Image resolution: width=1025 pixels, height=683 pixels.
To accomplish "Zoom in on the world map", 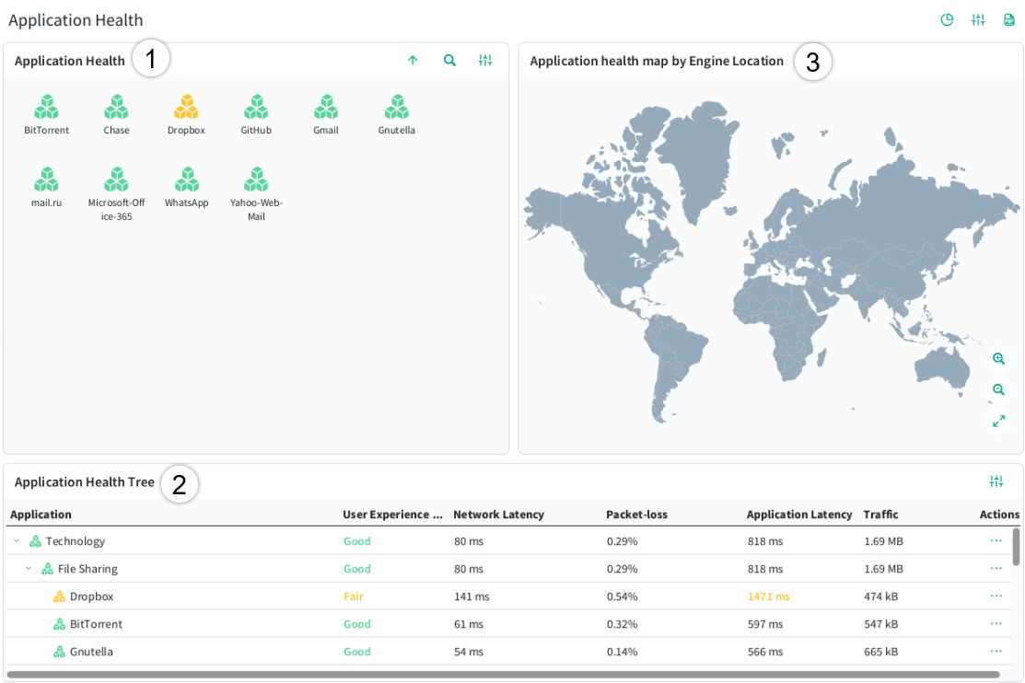I will (998, 358).
